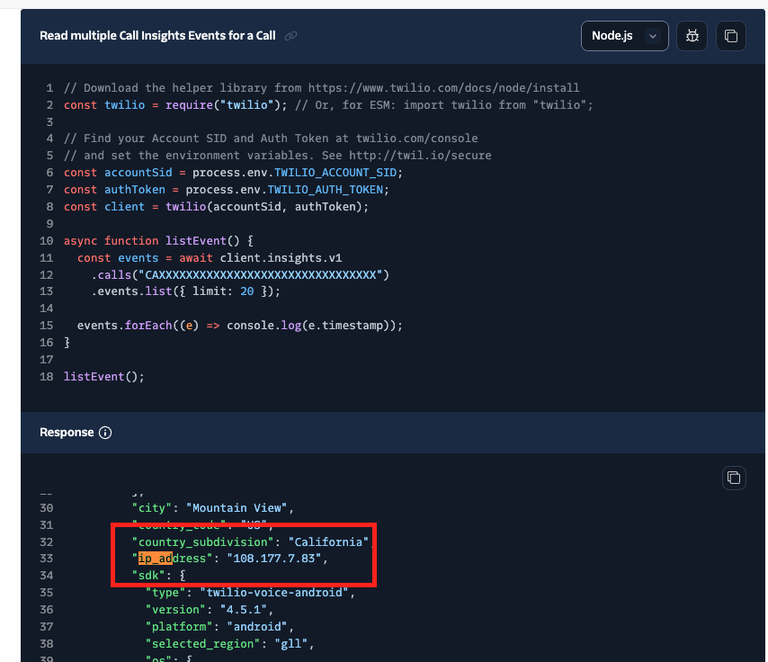Click the twilio.com/docs/node/install URL in line 1
The image size is (768, 662).
coord(443,88)
